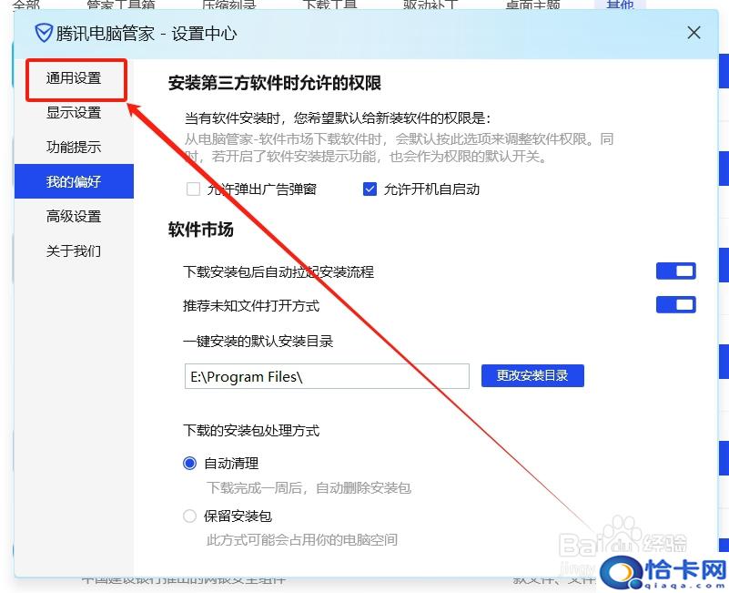Select the 我的偏好 sidebar item
The image size is (729, 593).
(74, 181)
